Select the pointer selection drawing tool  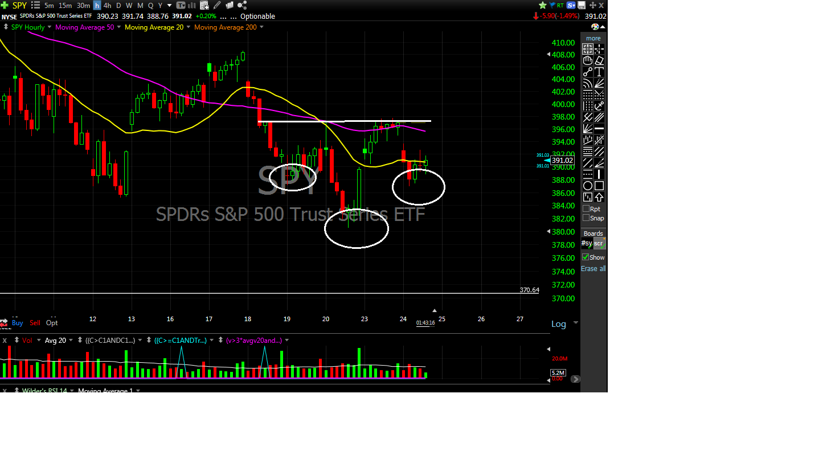pos(588,49)
